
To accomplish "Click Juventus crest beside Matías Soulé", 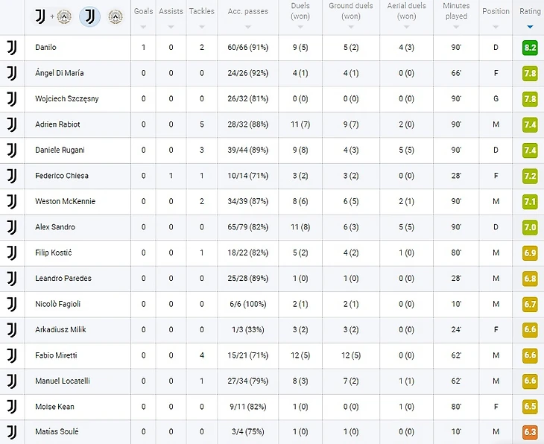I will [x=12, y=432].
